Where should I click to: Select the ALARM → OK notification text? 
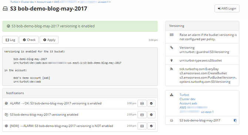coord(56,104)
